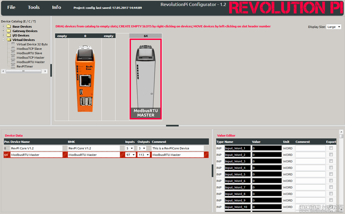
Task: Edit the RevPi Core V1.2 BMK field
Action: [94, 148]
